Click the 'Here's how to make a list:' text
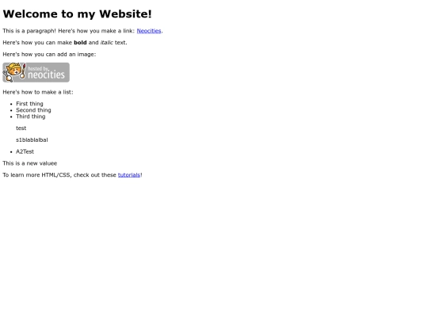Screen dimensions: 428x321 [38, 92]
